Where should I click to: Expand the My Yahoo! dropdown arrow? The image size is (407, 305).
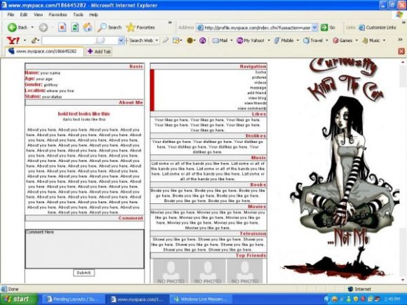coord(269,40)
